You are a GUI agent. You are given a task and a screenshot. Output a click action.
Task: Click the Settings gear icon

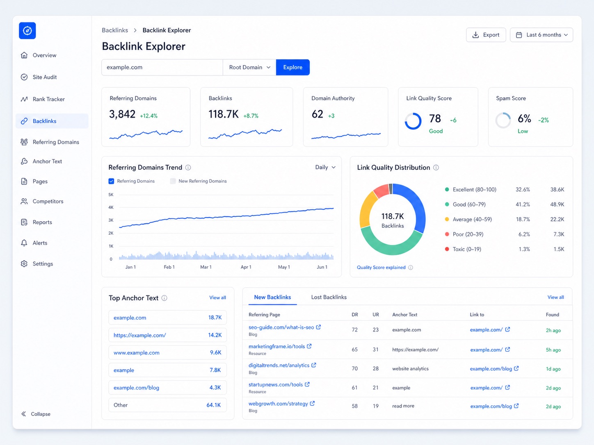[x=24, y=264]
